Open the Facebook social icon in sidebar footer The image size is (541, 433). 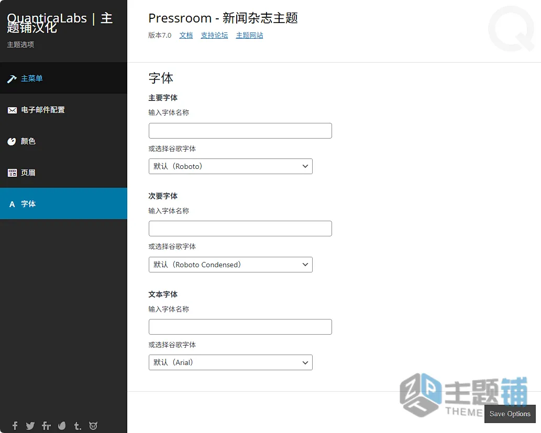15,426
